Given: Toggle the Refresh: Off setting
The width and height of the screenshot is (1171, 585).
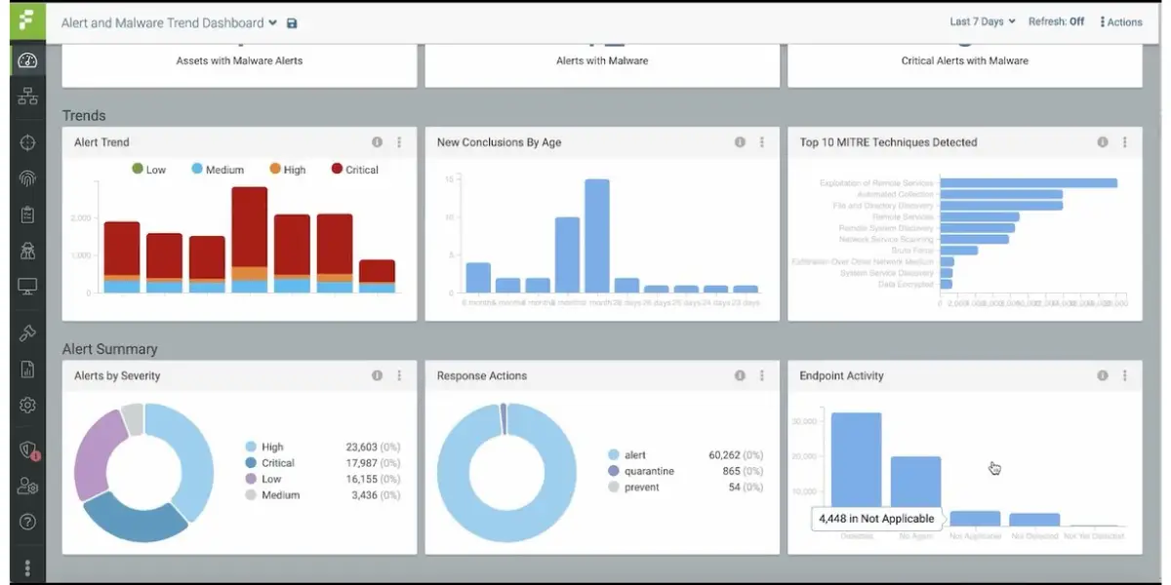Looking at the screenshot, I should click(x=1056, y=21).
